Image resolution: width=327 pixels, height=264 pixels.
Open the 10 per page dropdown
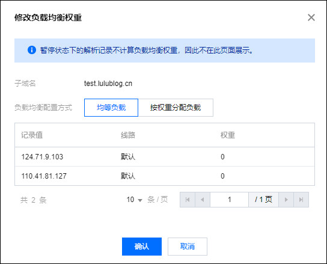(x=134, y=200)
